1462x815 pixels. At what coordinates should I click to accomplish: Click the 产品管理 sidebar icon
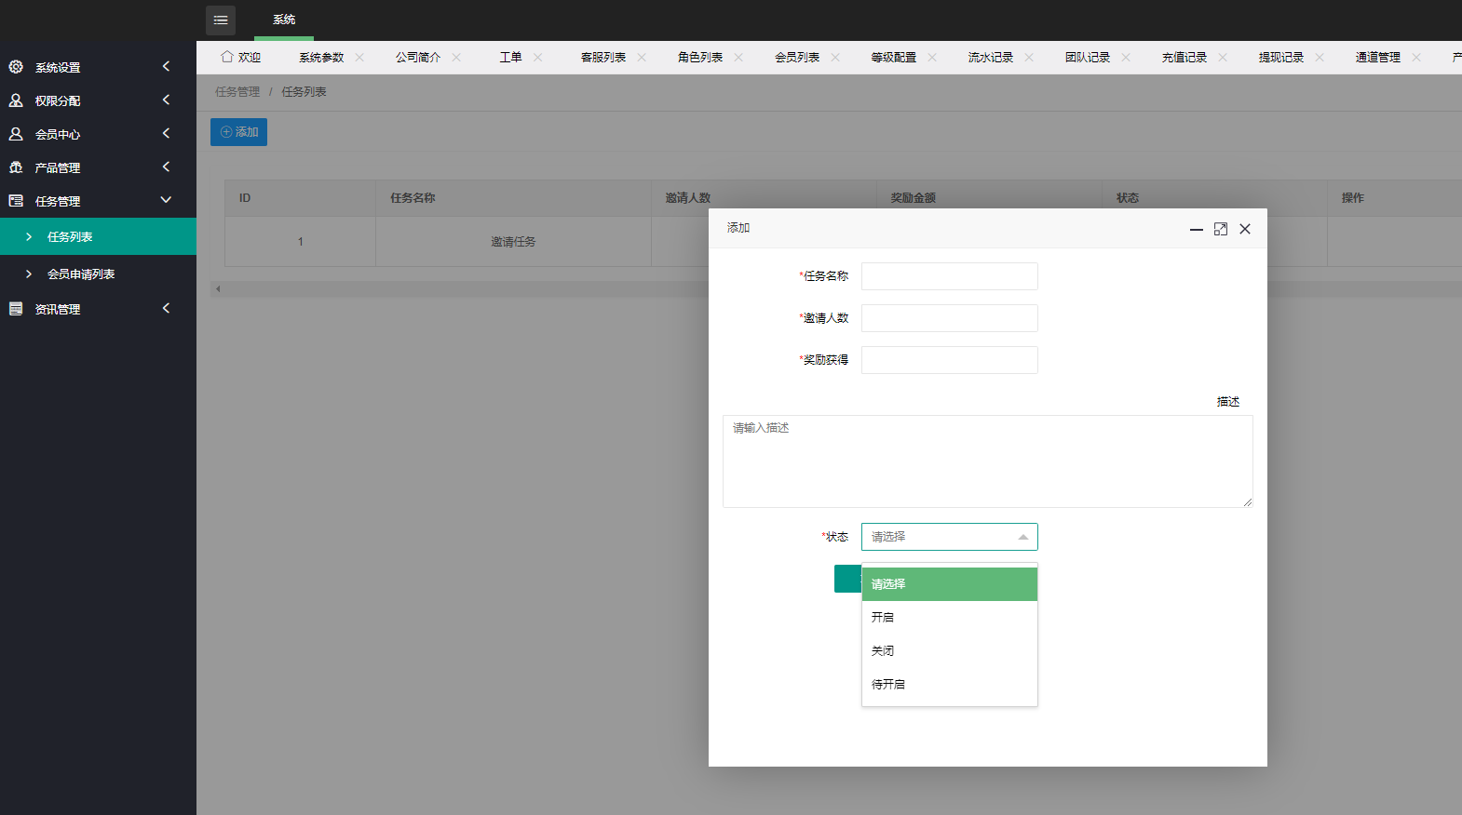click(x=16, y=167)
